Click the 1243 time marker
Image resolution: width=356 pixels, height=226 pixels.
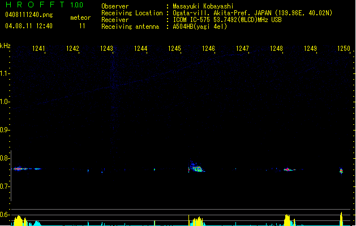point(106,49)
